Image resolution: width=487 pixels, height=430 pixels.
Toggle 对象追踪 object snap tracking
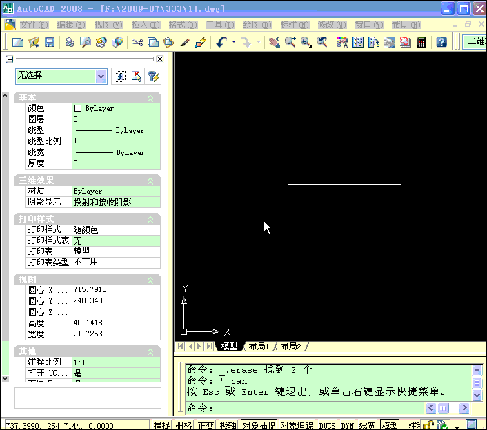(297, 425)
